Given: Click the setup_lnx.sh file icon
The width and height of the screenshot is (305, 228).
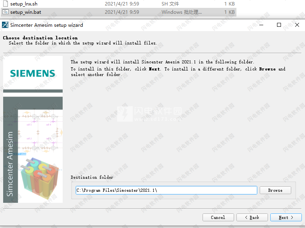Looking at the screenshot, I should click(6, 4).
